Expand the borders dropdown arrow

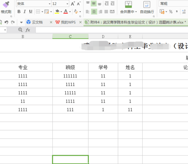42,12
